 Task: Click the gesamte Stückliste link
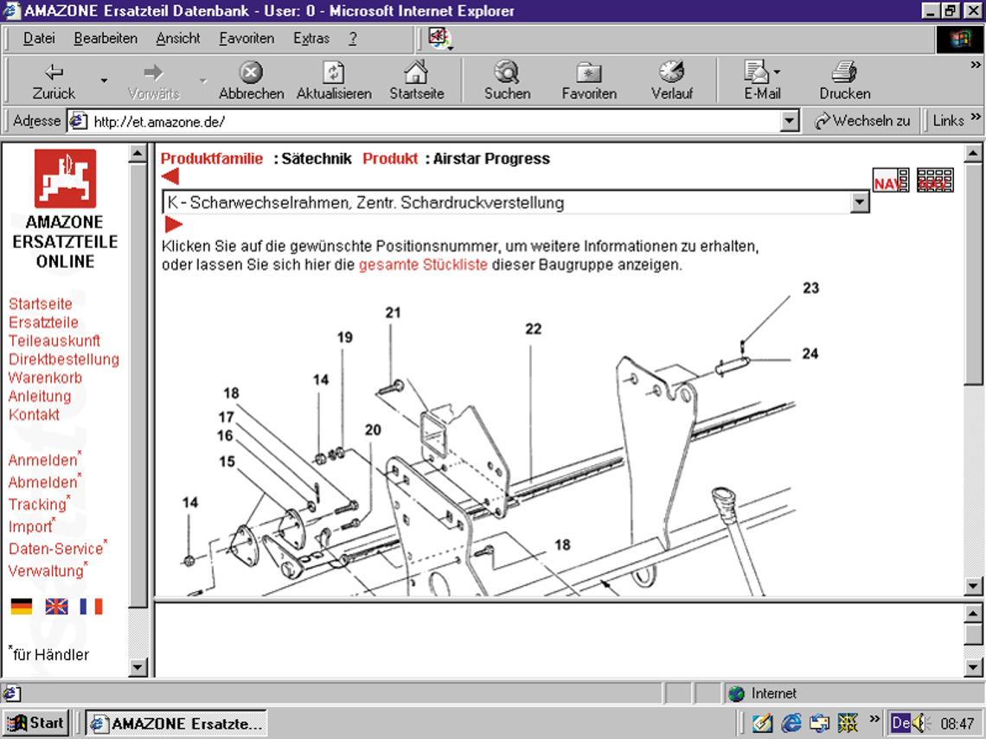coord(423,265)
